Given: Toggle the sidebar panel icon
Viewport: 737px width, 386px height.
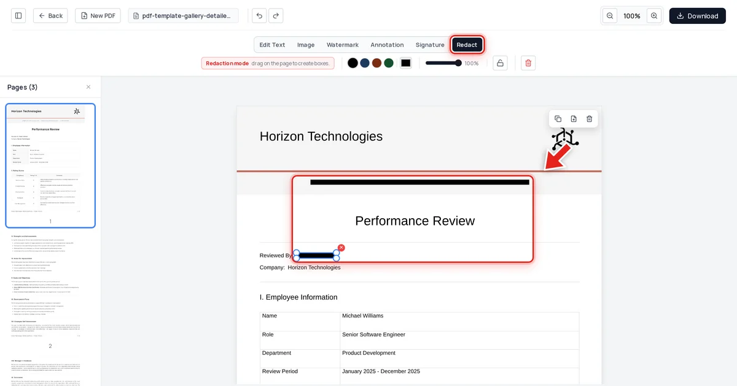Looking at the screenshot, I should point(18,16).
